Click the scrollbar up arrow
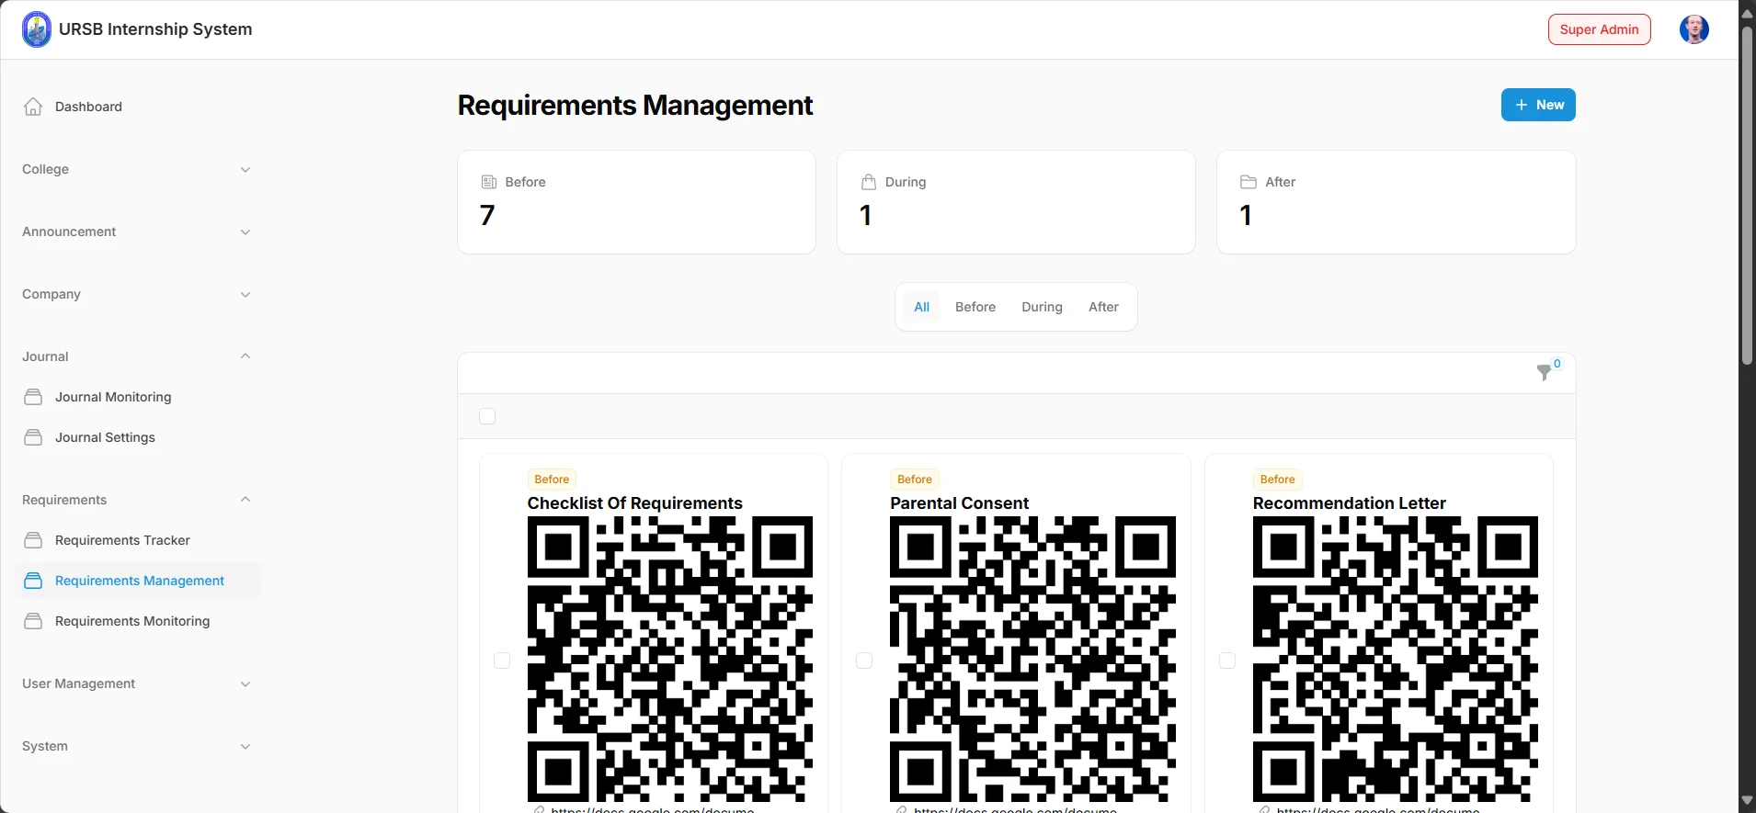 (1747, 12)
